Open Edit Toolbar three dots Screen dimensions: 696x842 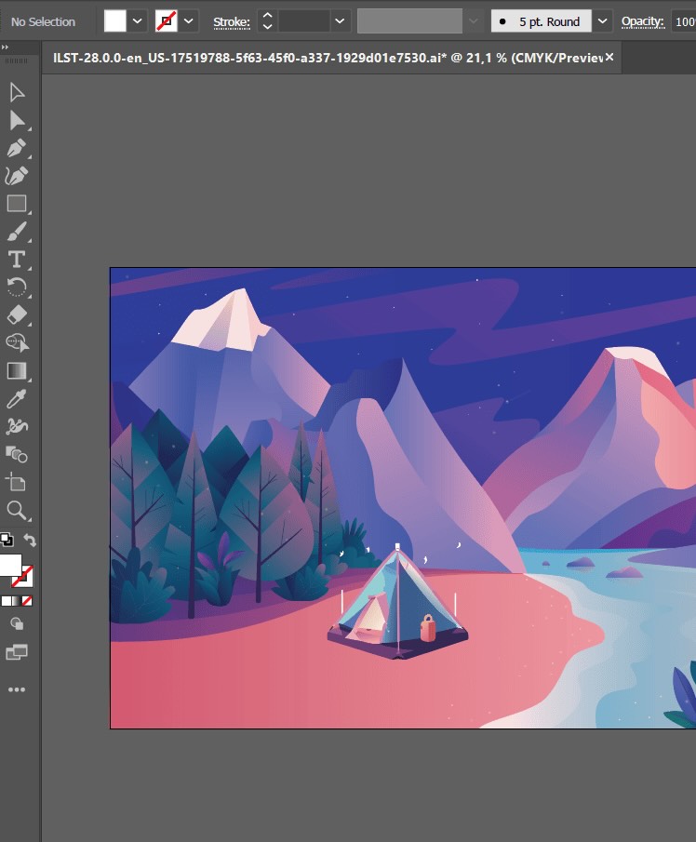[x=17, y=689]
